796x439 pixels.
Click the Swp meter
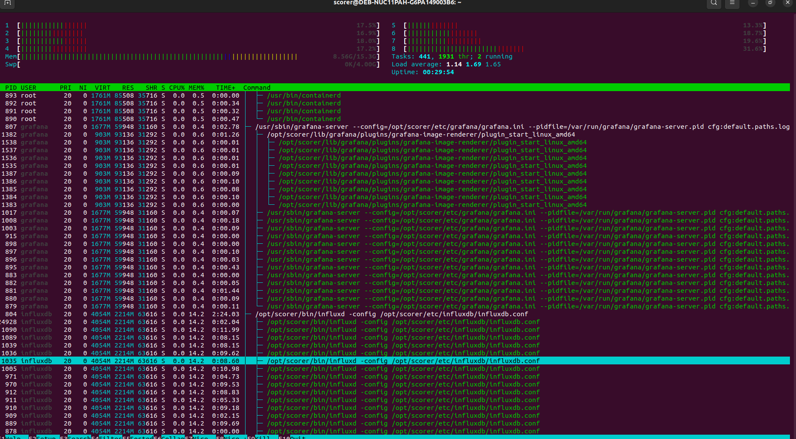point(192,65)
